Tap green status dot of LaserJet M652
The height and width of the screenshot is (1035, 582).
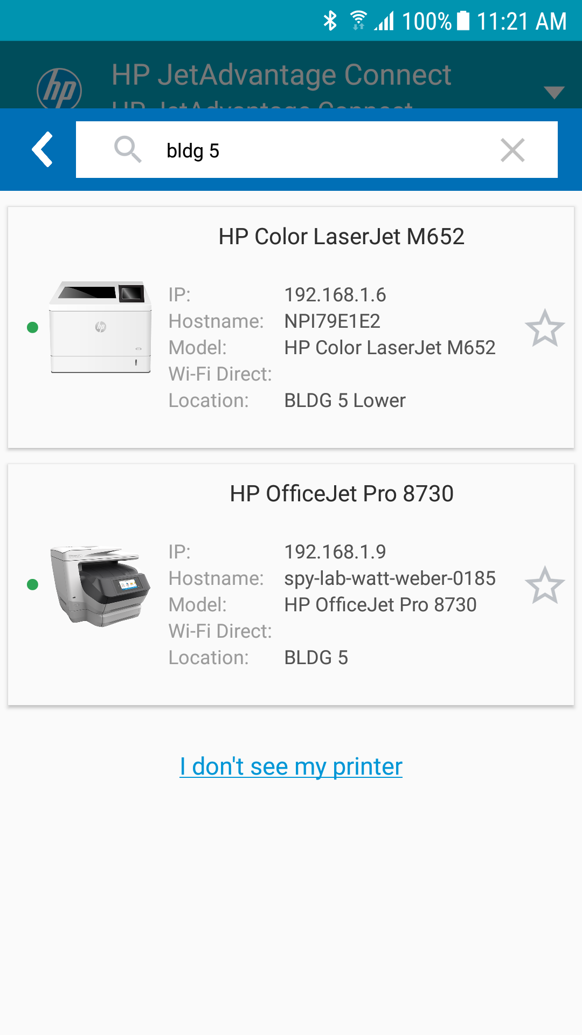tap(32, 327)
